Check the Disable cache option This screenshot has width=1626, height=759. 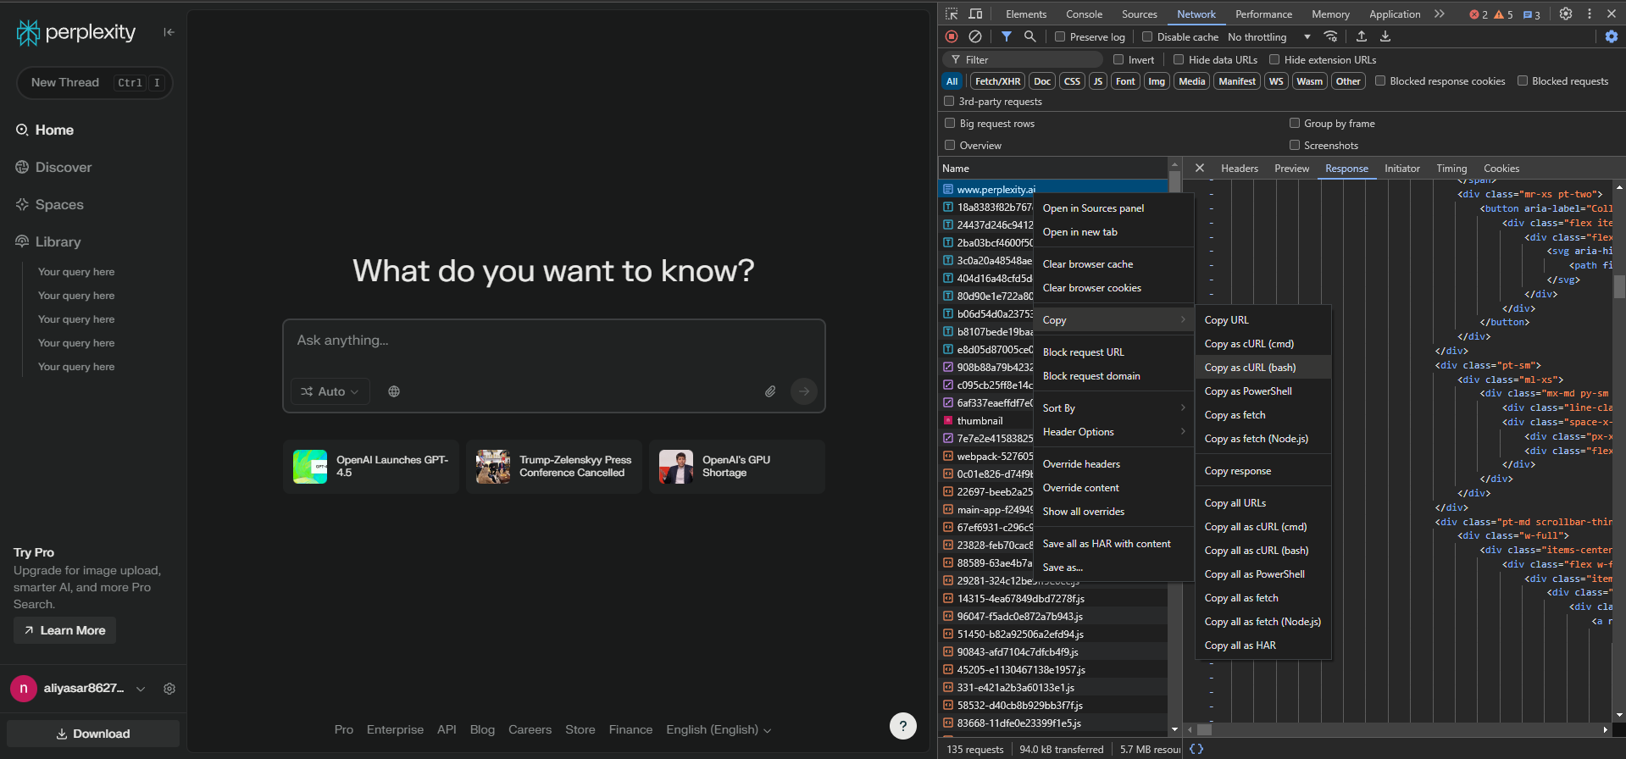click(1147, 36)
